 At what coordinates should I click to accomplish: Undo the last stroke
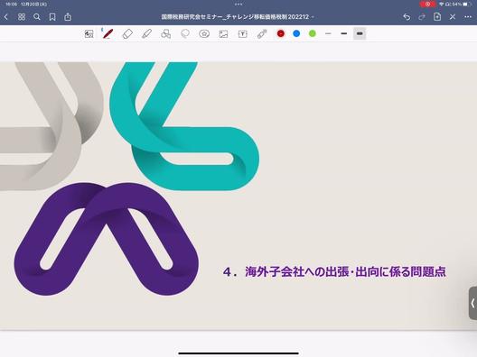point(407,17)
